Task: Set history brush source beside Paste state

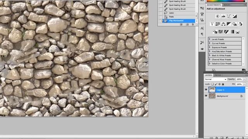Action: 160,17
